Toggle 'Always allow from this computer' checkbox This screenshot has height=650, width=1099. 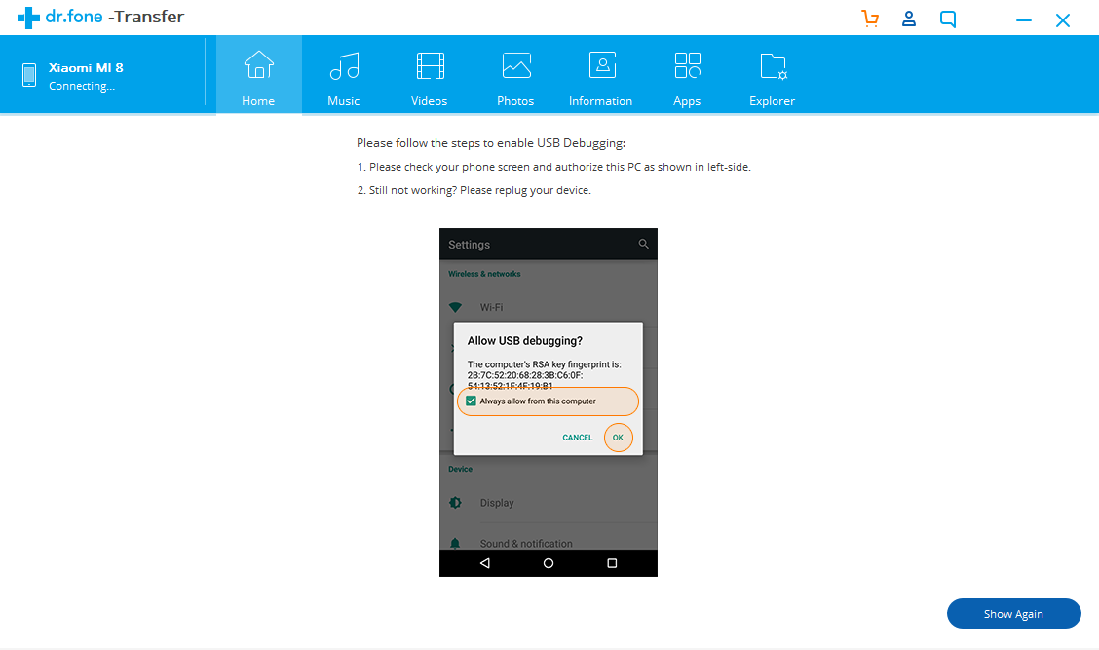click(x=472, y=401)
